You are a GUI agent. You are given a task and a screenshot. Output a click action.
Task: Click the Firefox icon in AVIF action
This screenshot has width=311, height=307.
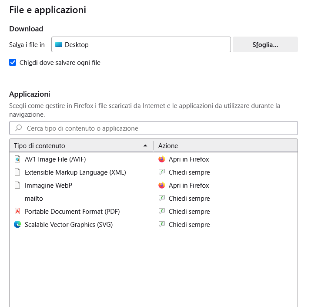click(162, 159)
